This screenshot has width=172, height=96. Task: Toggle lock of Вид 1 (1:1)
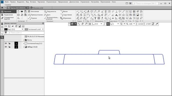click(x=9, y=47)
